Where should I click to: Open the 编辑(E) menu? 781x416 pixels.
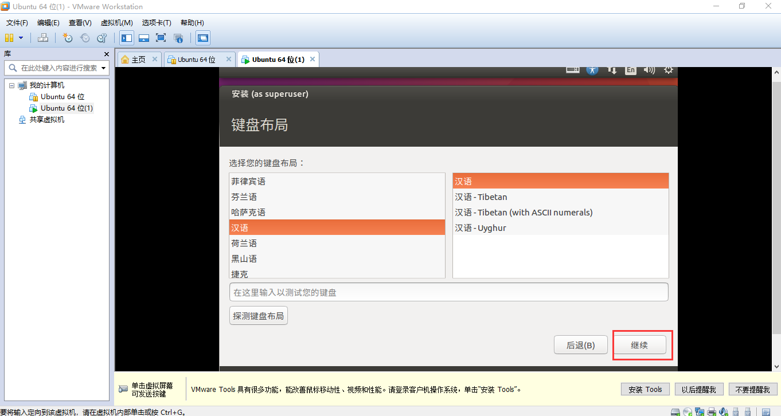pyautogui.click(x=48, y=23)
